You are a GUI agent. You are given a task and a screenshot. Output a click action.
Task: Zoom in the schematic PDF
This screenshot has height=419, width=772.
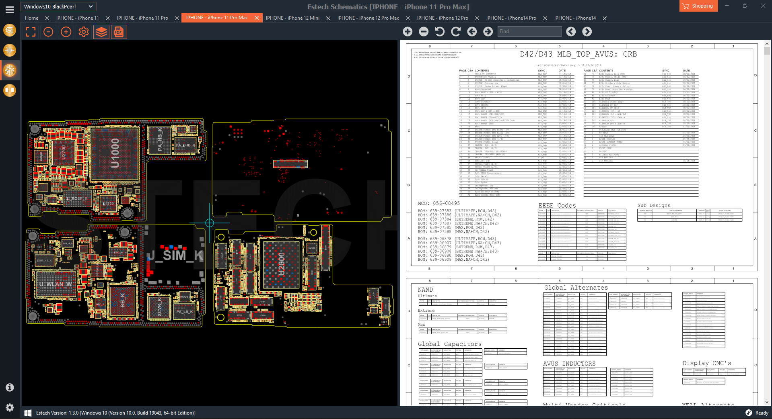pyautogui.click(x=408, y=31)
